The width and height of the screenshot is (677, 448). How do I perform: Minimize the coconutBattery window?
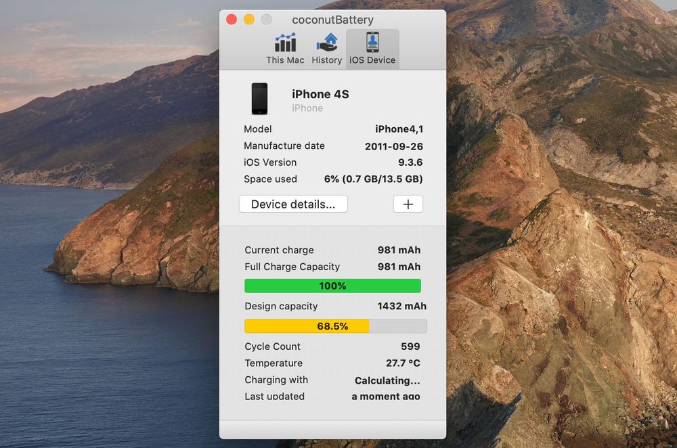pyautogui.click(x=249, y=20)
